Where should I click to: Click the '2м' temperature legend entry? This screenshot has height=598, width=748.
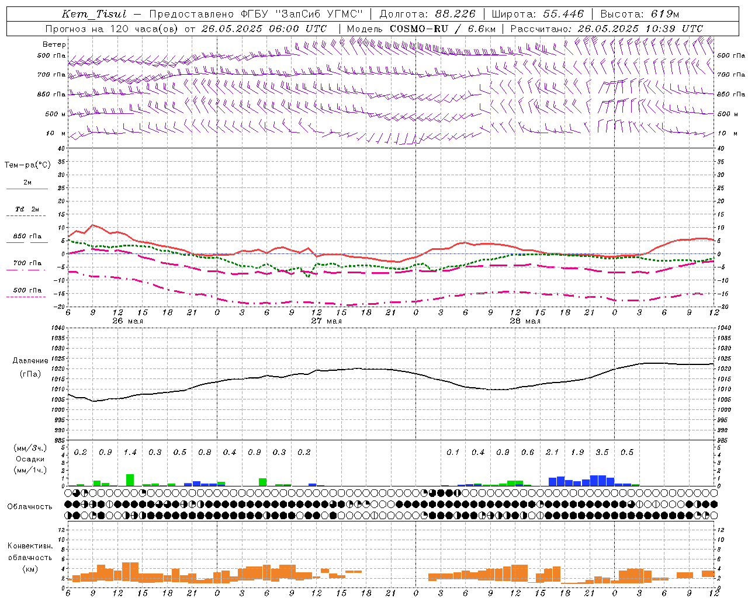(27, 182)
